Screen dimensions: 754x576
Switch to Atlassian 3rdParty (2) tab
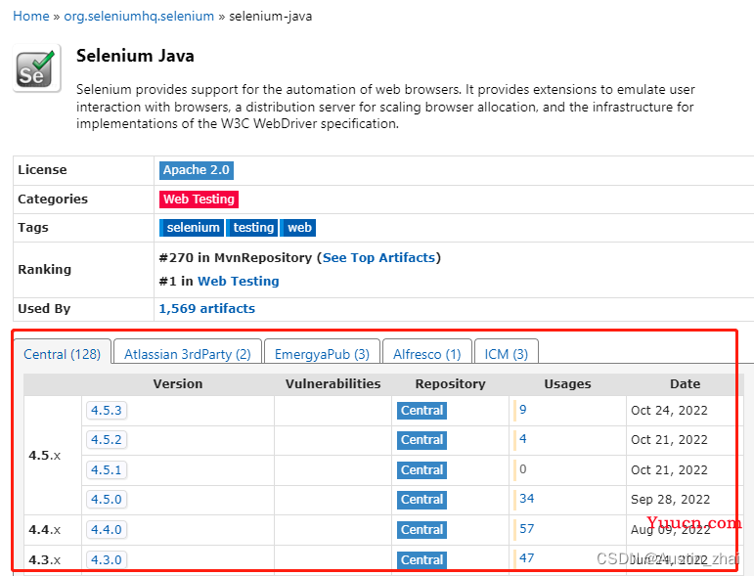(x=188, y=354)
